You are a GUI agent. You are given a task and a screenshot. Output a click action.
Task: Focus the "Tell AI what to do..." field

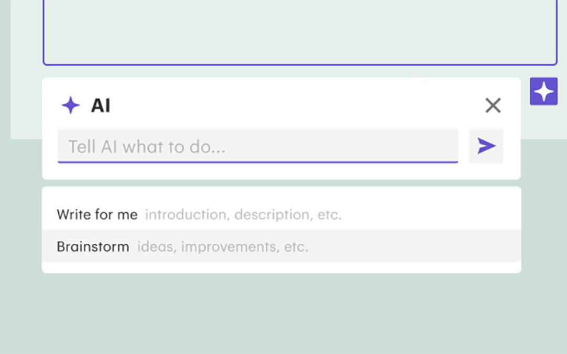click(x=257, y=146)
